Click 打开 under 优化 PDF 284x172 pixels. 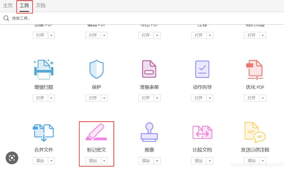pyautogui.click(x=252, y=98)
